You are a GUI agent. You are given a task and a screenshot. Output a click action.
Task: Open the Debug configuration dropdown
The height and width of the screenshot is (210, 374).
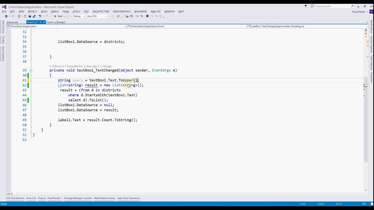pos(79,16)
